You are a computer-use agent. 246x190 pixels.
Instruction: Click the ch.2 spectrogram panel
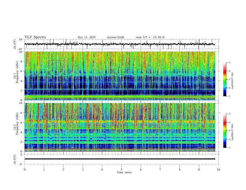coord(120,127)
